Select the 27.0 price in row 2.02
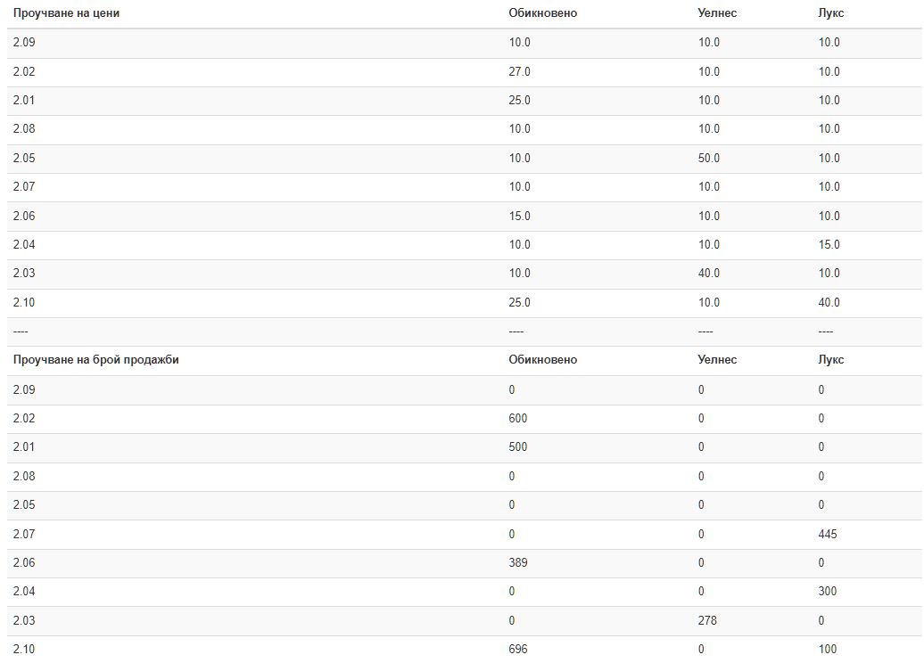 tap(519, 71)
